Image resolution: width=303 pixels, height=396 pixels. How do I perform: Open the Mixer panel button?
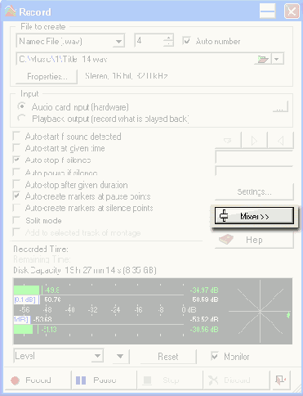tap(254, 216)
